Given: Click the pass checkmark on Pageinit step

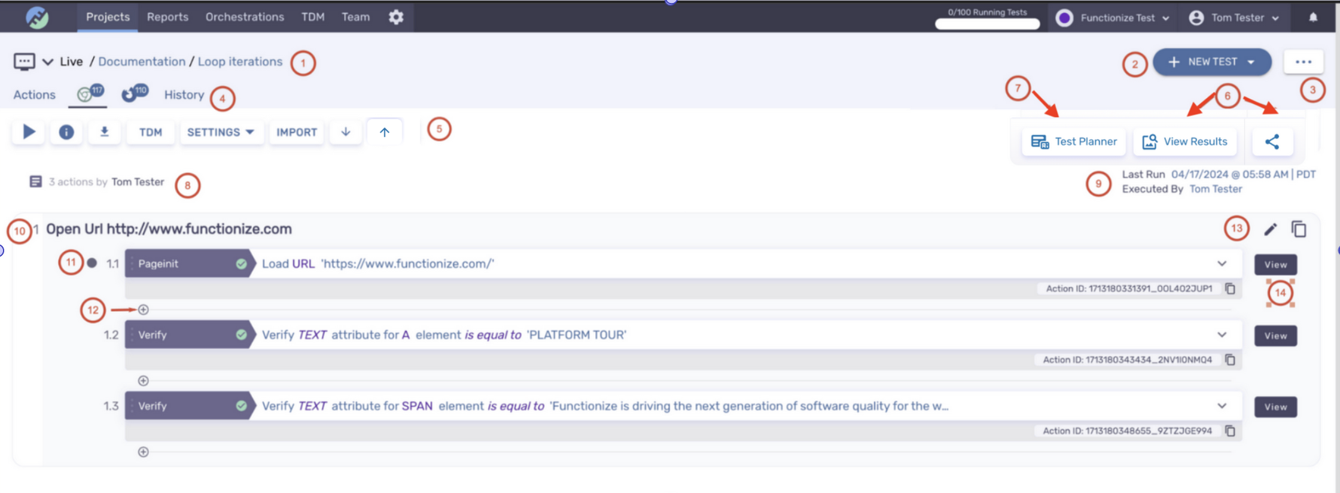Looking at the screenshot, I should [241, 264].
